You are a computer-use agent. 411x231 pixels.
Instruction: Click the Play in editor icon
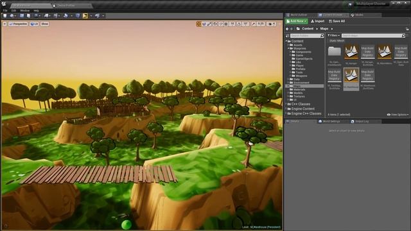pos(85,15)
